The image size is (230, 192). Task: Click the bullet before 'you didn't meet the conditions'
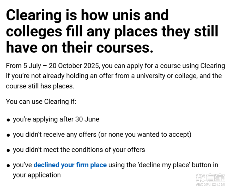pos(8,150)
